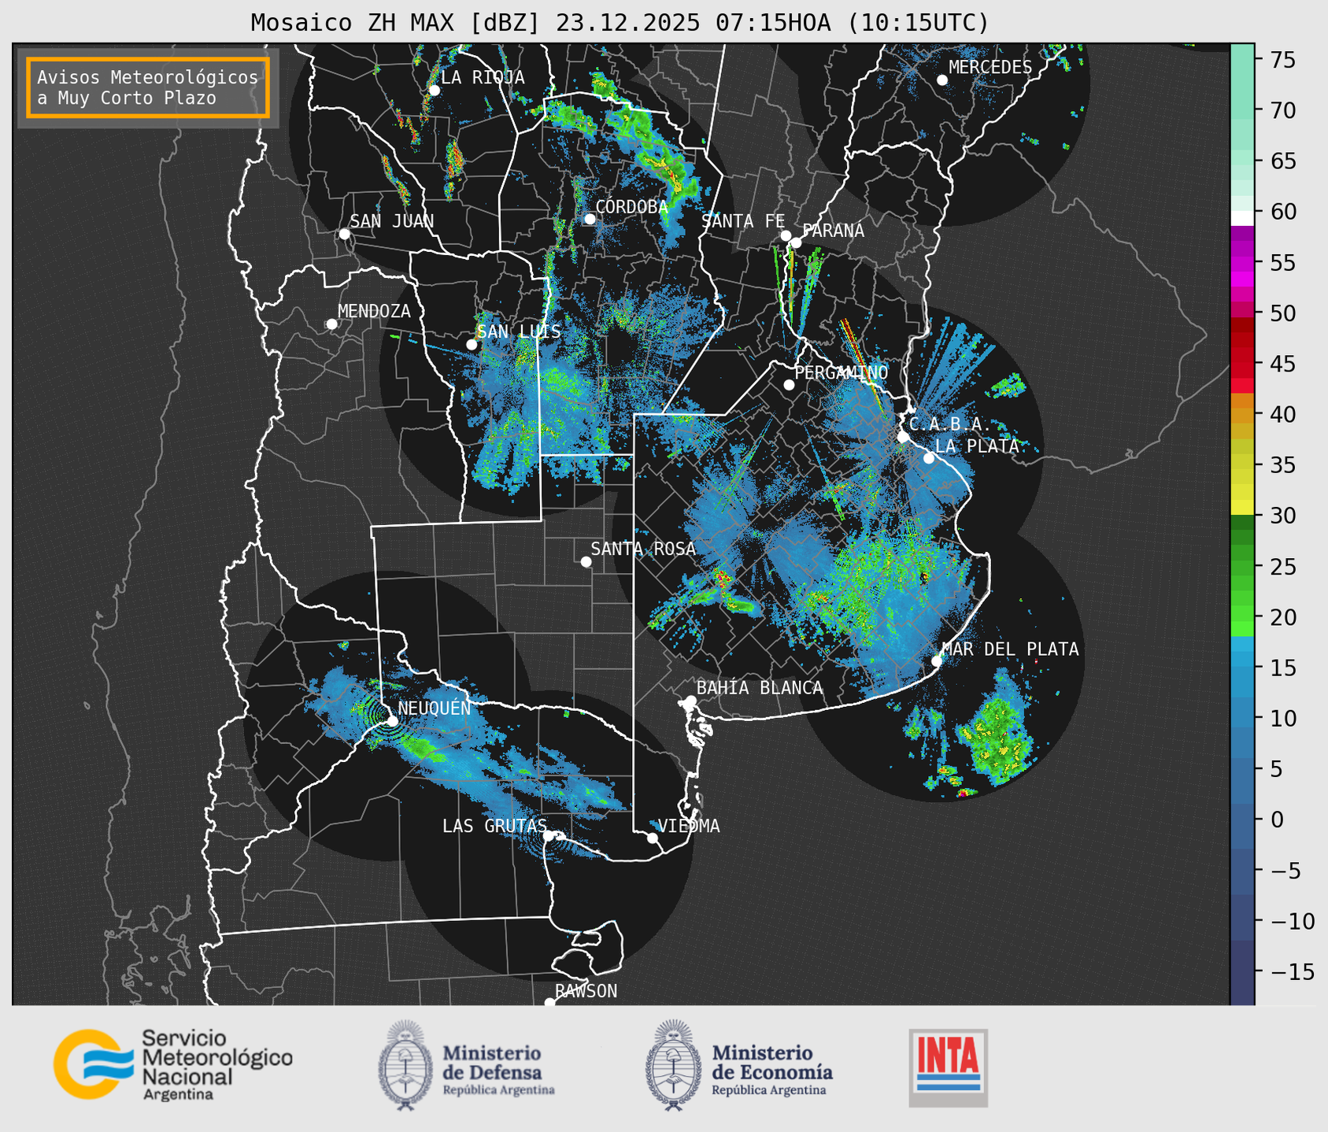Select the −5 tick label on color scale

(x=1285, y=871)
